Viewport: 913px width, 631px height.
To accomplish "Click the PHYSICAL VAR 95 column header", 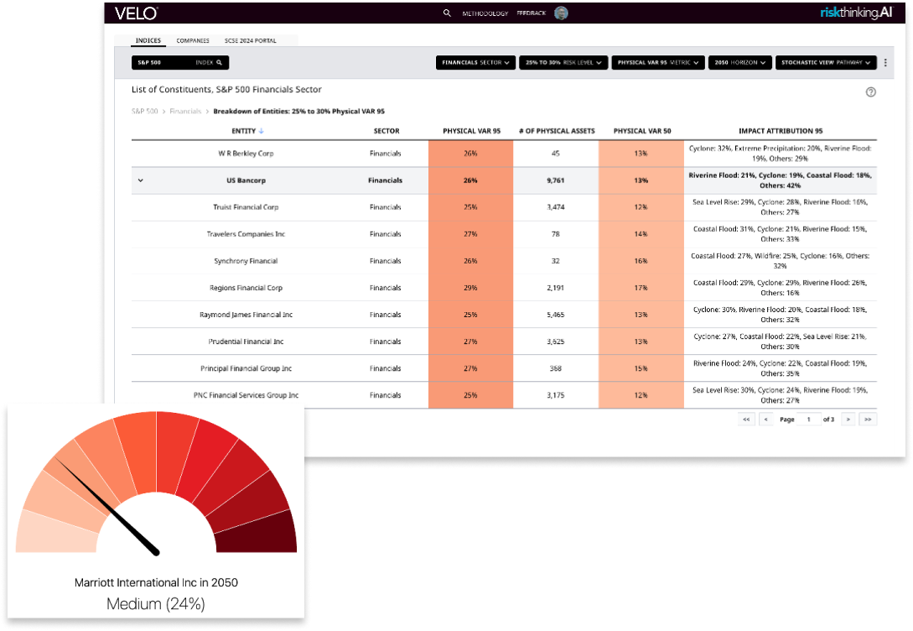I will (x=472, y=131).
